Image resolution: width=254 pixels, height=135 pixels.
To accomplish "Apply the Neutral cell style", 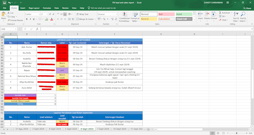I will coord(149,19).
